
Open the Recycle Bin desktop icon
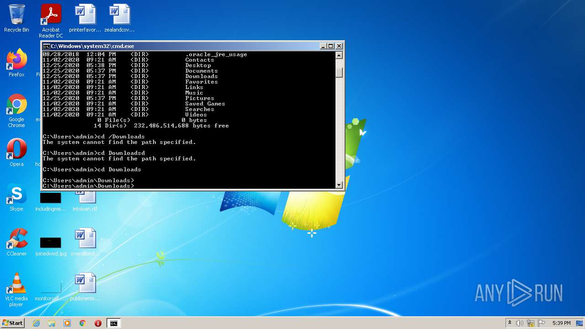tap(16, 18)
